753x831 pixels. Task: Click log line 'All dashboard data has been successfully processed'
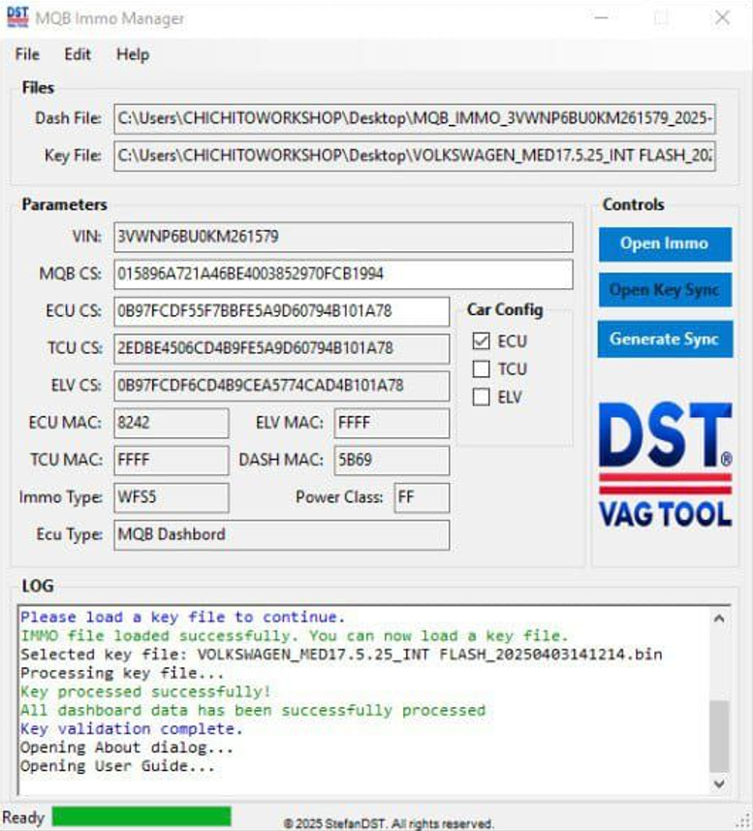click(x=253, y=710)
